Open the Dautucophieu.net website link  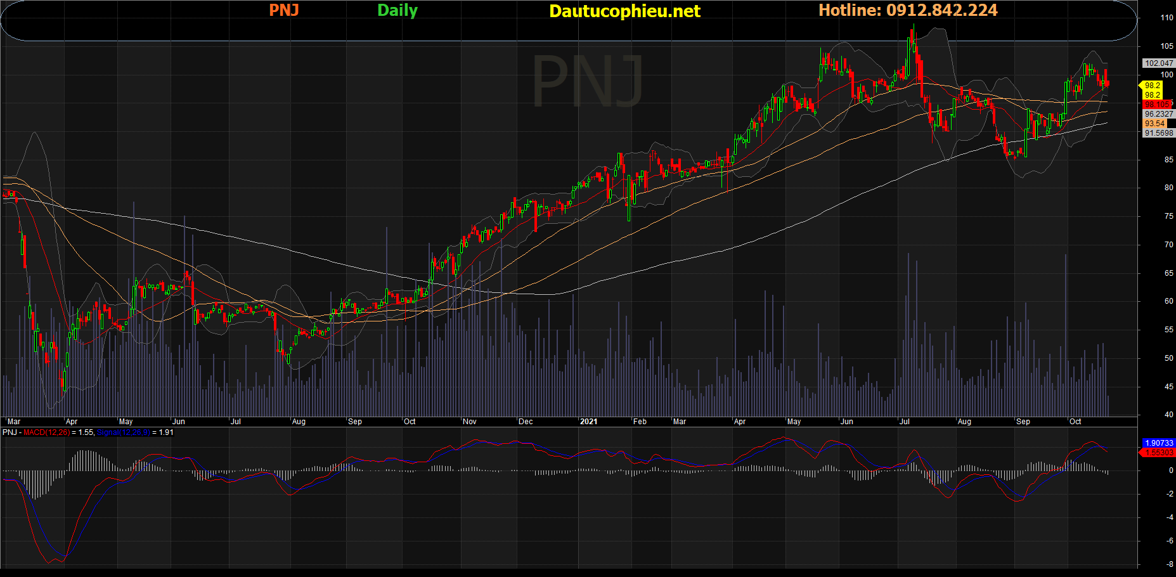pos(624,11)
